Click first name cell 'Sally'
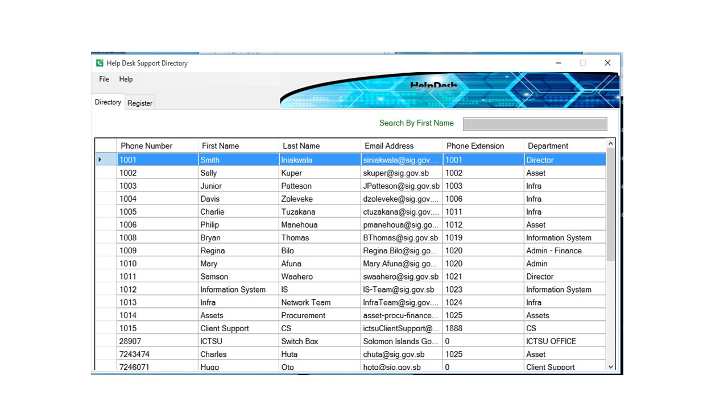728x409 pixels. click(x=238, y=173)
